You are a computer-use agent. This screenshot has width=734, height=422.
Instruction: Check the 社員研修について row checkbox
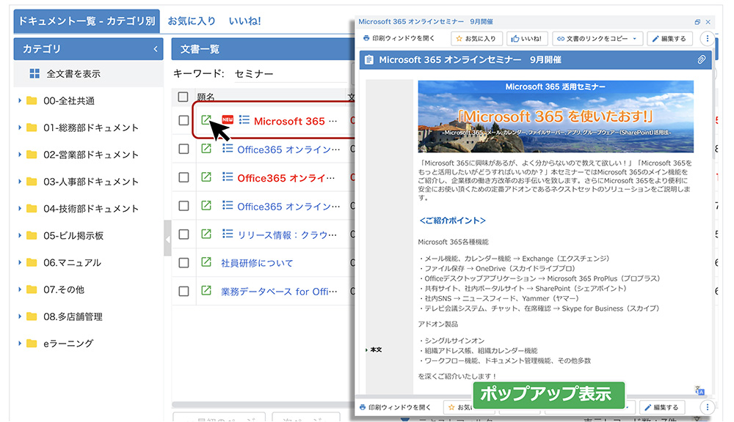(x=184, y=262)
